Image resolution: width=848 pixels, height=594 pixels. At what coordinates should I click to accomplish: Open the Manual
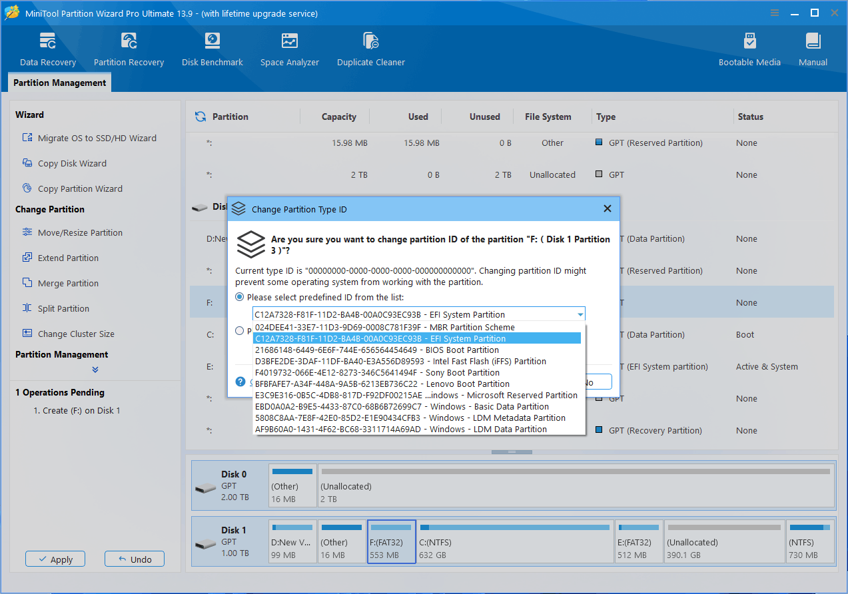pyautogui.click(x=813, y=50)
